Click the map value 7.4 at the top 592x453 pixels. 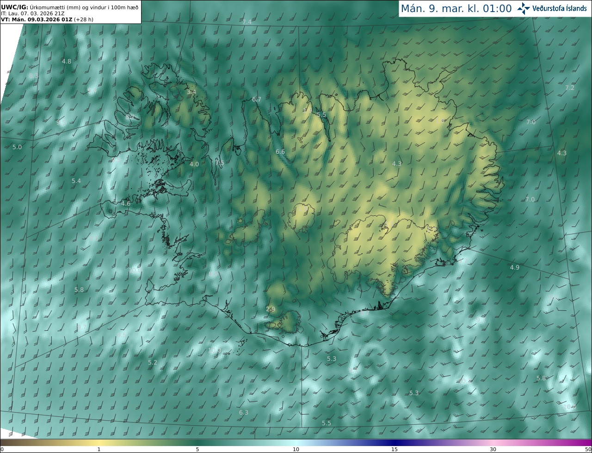[247, 22]
